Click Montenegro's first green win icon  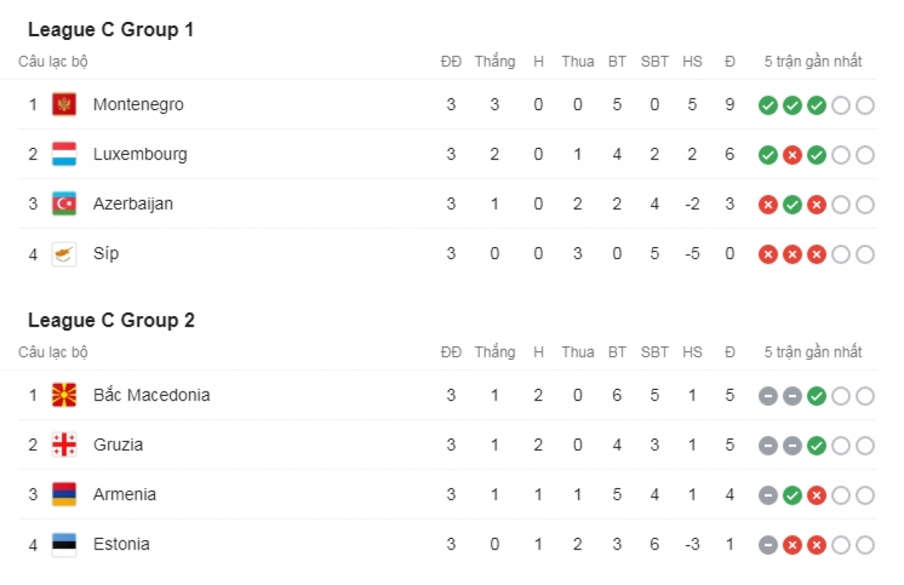click(768, 105)
